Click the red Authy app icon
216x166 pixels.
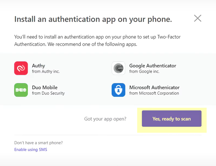(x=21, y=68)
